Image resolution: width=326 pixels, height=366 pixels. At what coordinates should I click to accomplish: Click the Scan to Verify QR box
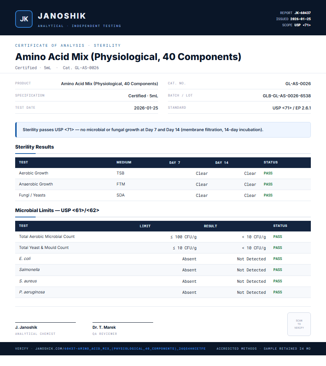[x=299, y=324]
